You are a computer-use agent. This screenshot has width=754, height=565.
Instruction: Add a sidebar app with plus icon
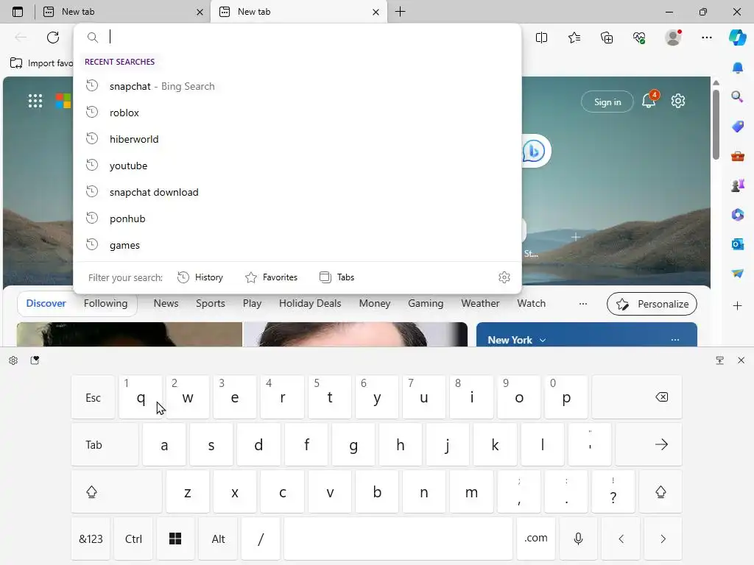(738, 305)
